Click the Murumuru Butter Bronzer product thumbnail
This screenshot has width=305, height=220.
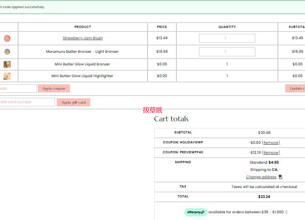click(x=7, y=52)
